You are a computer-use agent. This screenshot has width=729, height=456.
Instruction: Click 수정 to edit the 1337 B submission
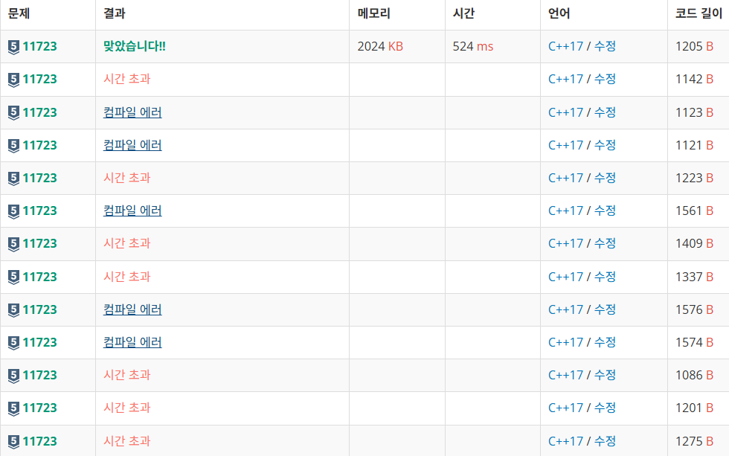pyautogui.click(x=605, y=277)
